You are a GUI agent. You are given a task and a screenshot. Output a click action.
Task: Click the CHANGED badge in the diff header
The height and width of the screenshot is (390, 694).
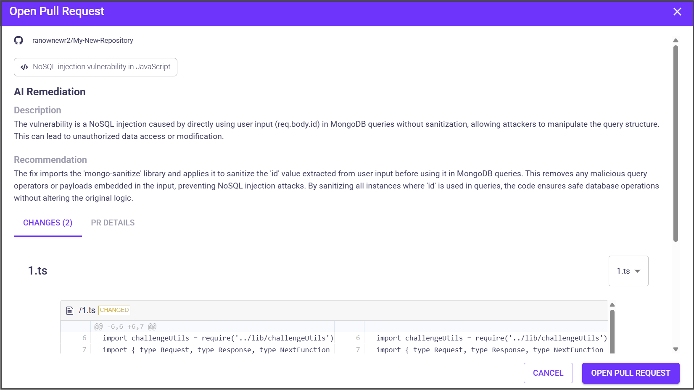[x=114, y=310]
